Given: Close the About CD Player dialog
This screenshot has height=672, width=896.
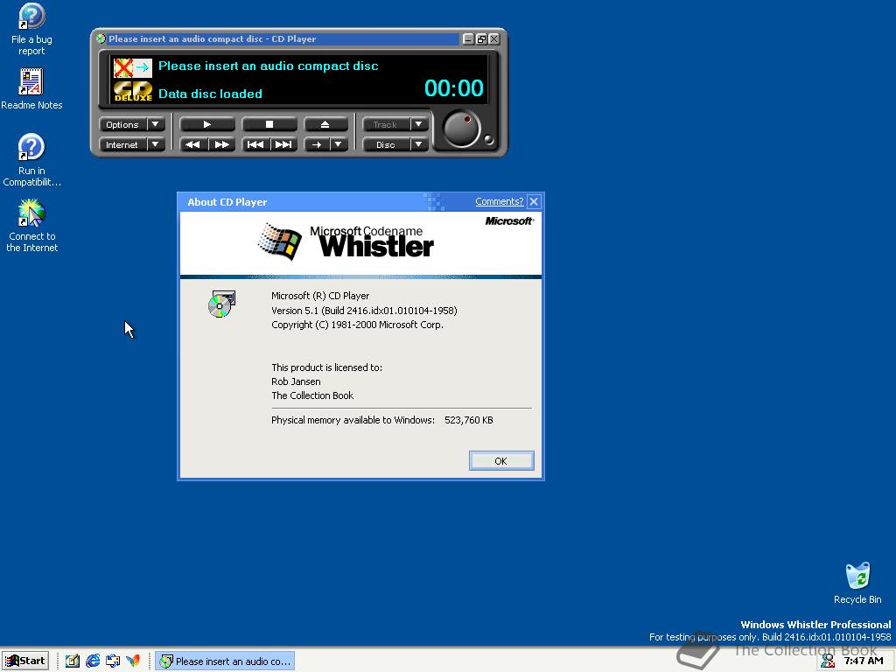Looking at the screenshot, I should [534, 201].
